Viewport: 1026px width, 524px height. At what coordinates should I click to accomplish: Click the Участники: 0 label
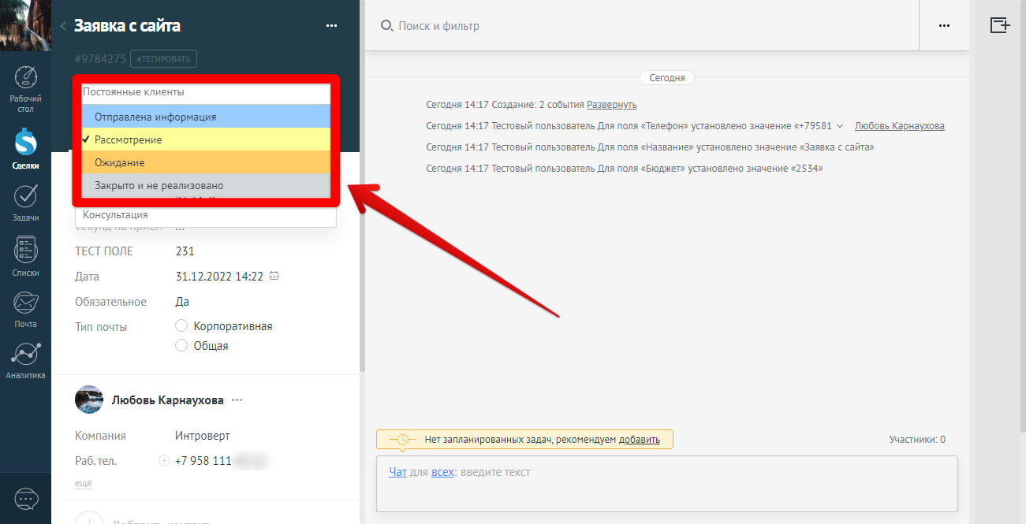[917, 440]
